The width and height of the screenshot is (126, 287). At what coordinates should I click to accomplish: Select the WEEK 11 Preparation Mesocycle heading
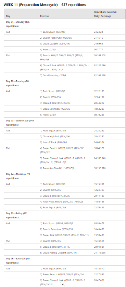[45, 5]
